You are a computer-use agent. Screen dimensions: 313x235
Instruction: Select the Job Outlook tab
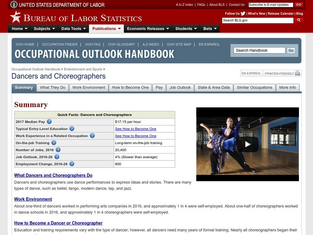coord(180,87)
